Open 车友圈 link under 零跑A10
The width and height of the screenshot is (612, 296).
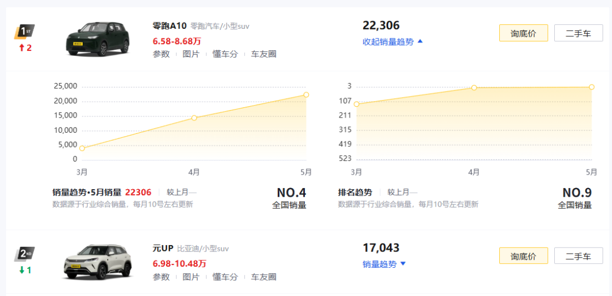tap(263, 54)
